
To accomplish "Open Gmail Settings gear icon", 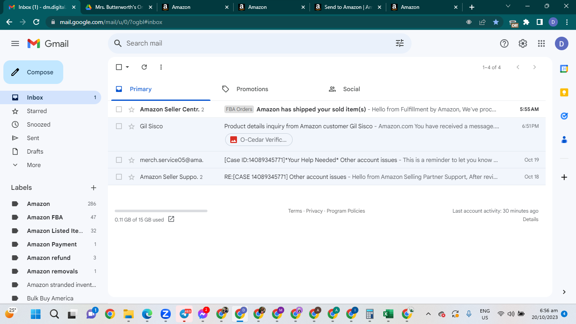I will (523, 43).
